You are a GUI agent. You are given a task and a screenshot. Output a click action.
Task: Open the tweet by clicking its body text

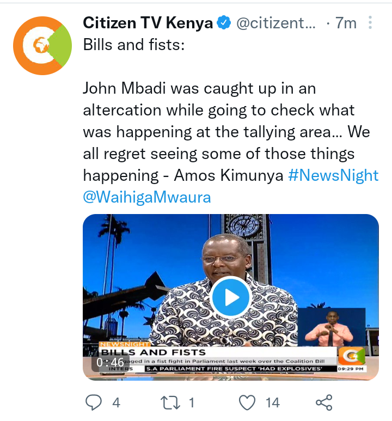tap(226, 132)
